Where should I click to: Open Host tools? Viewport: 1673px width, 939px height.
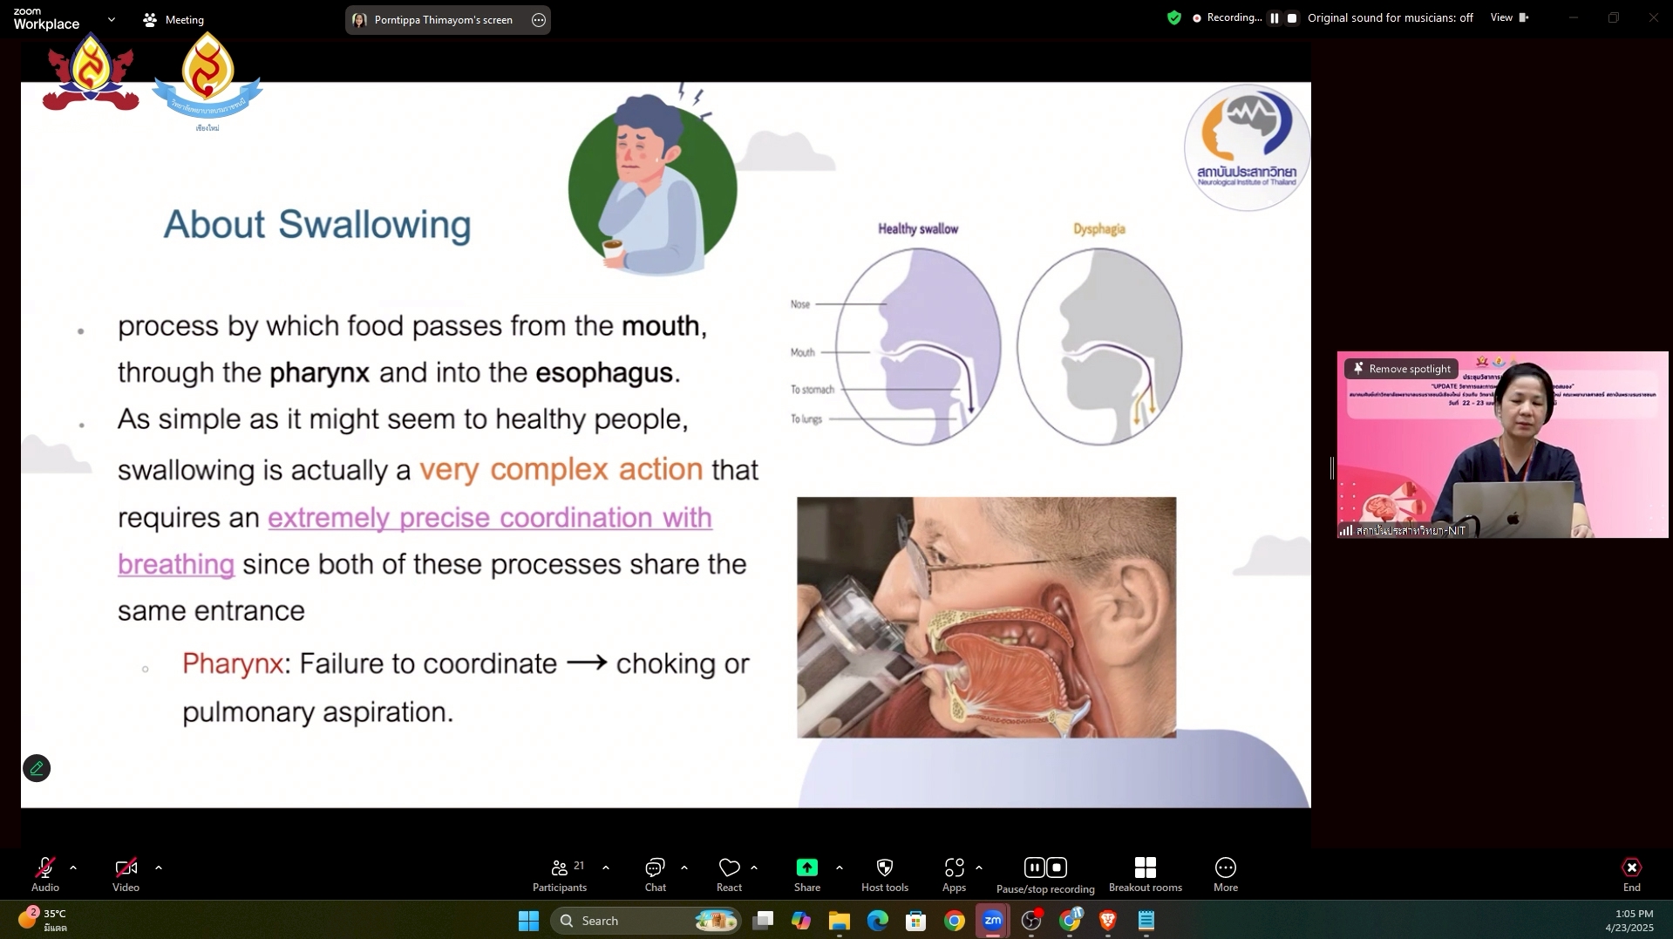point(885,874)
